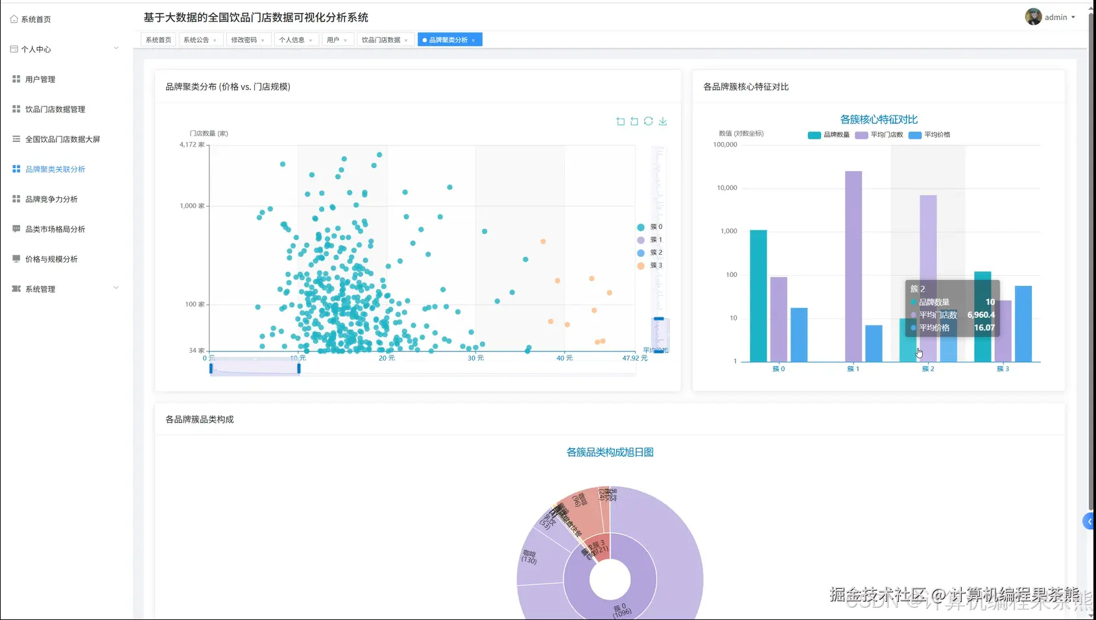
Task: Click the 品牌数量 bar for 簇 0
Action: coord(759,296)
